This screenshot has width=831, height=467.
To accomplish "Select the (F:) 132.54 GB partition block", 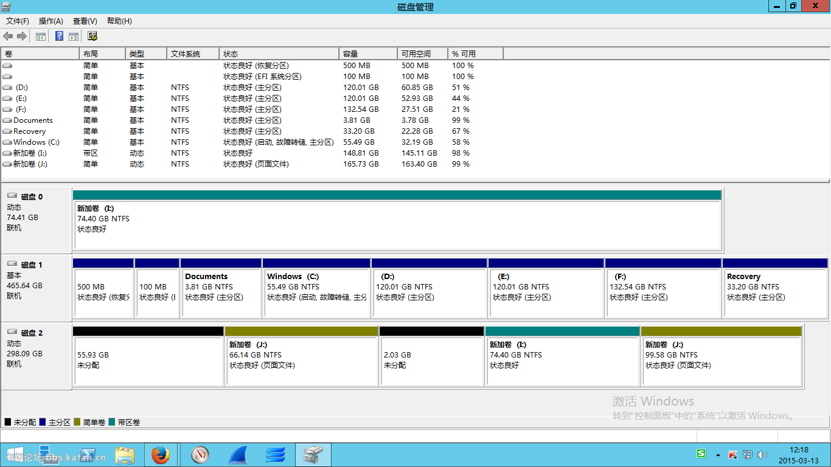I will [663, 288].
